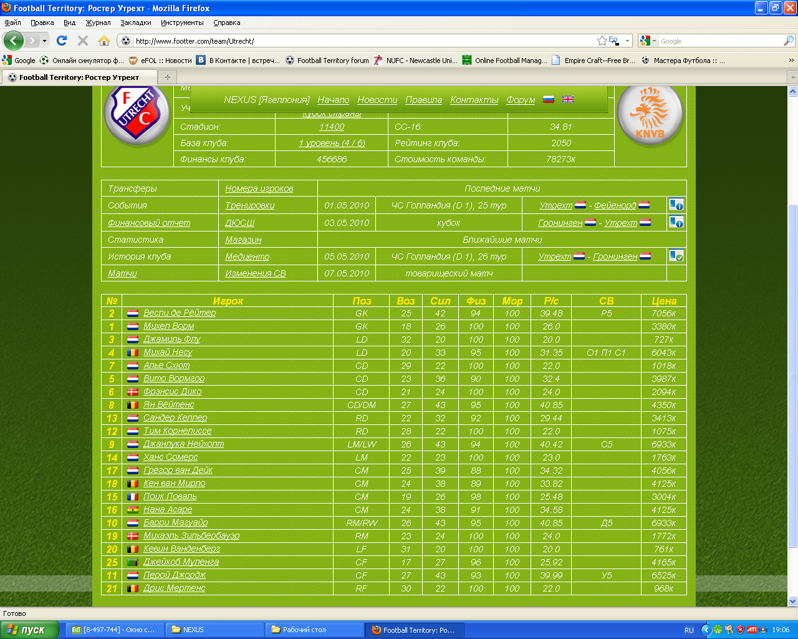Open Финансовый отчет link
The height and width of the screenshot is (639, 798).
tap(149, 223)
